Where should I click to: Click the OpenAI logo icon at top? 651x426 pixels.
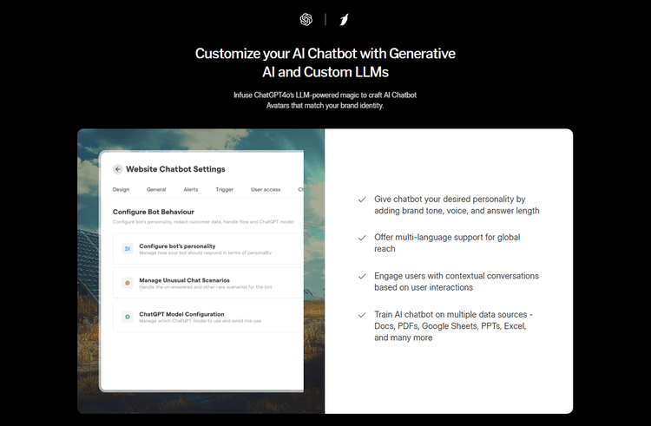click(306, 19)
